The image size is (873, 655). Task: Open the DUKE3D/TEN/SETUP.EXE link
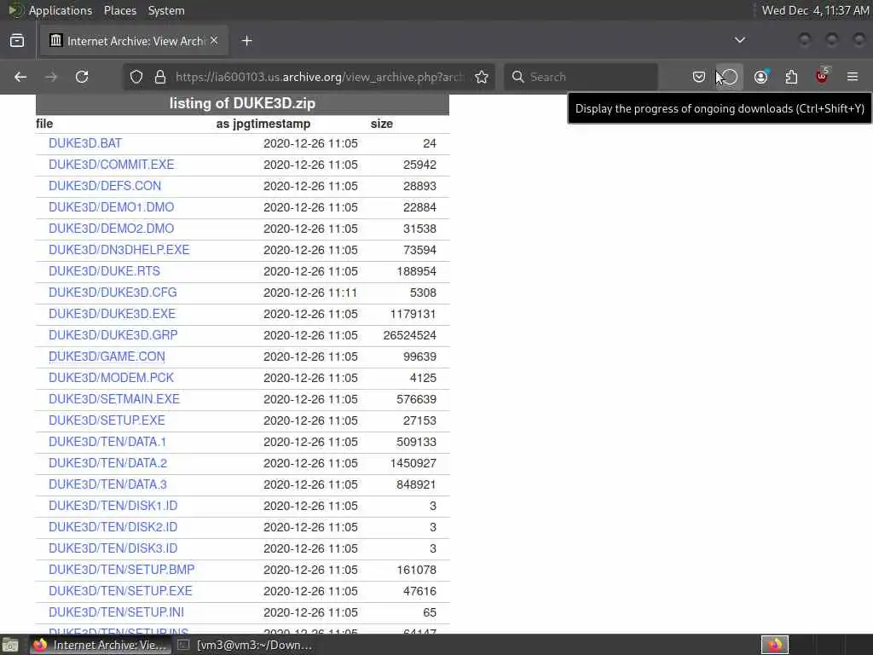tap(120, 591)
